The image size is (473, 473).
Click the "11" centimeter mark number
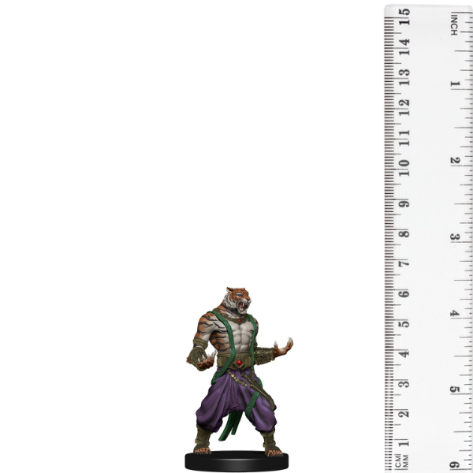click(x=404, y=138)
